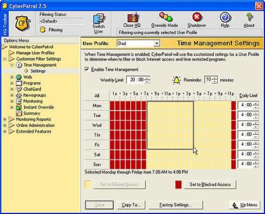Click the ChatGard icon
Screen dimensions: 265x214
point(19,89)
